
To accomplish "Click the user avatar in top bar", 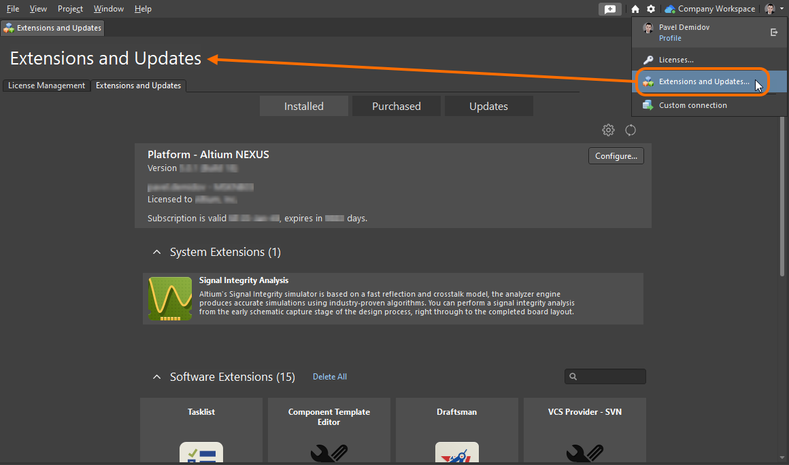I will tap(769, 9).
